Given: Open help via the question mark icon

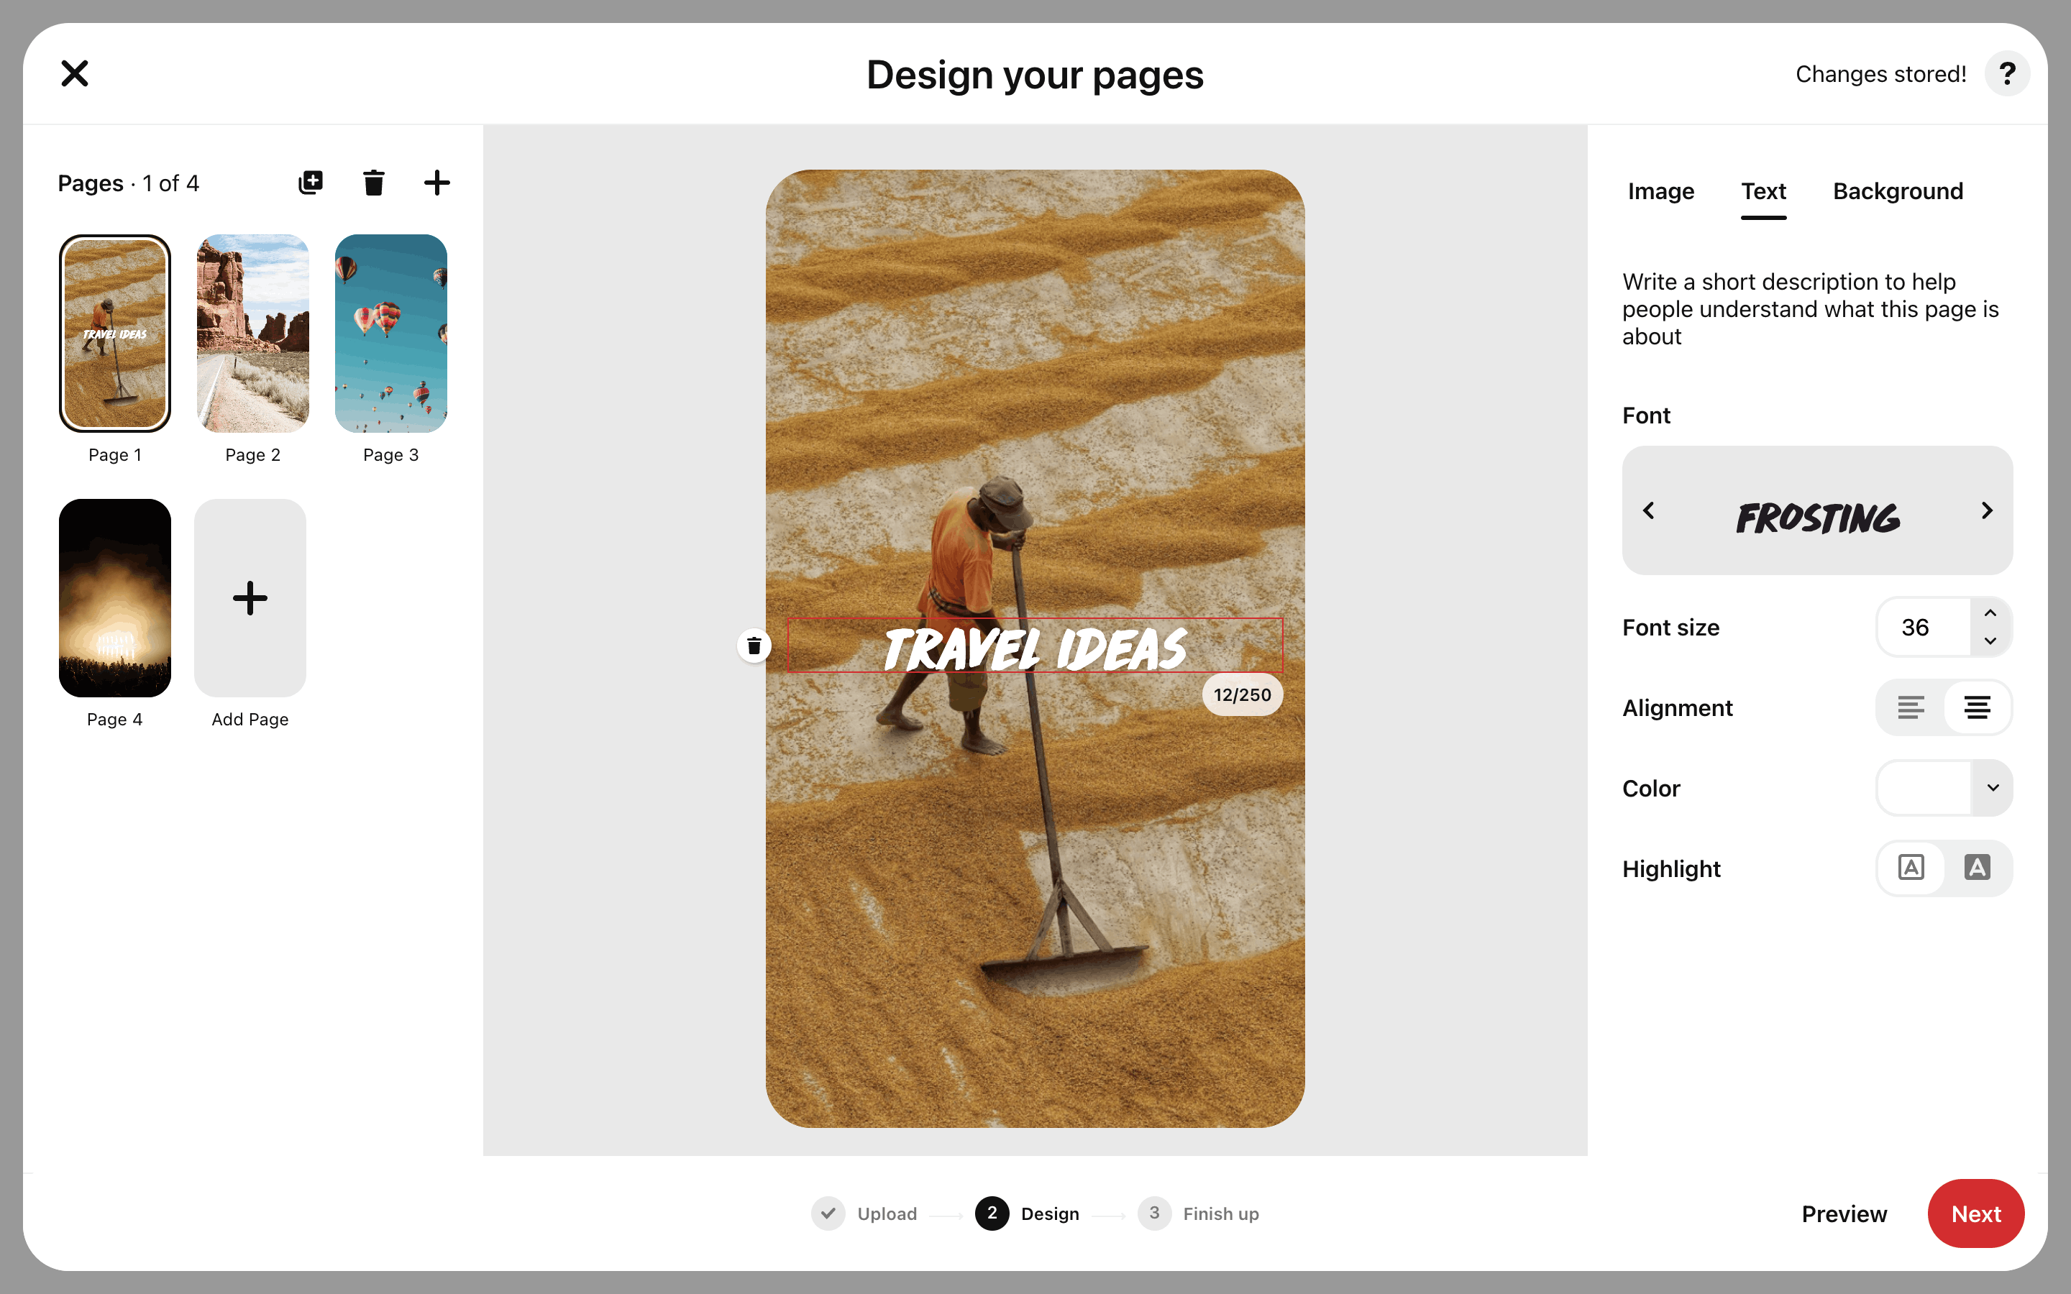Looking at the screenshot, I should coord(2007,75).
